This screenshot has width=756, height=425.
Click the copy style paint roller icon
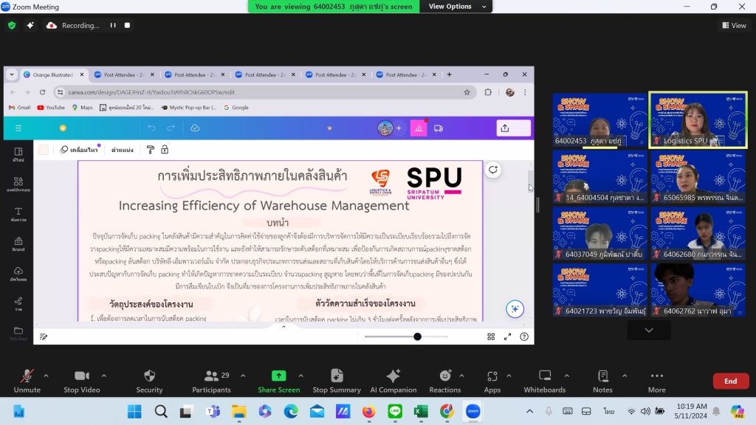point(151,150)
